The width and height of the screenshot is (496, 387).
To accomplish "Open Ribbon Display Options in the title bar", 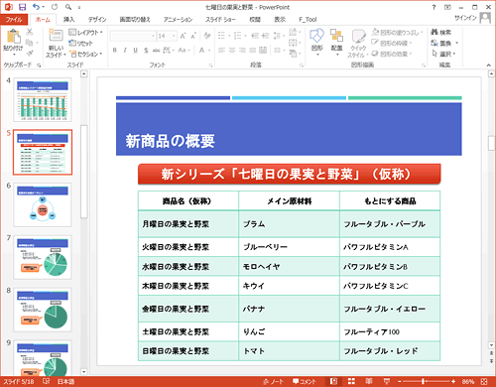I will click(x=447, y=7).
